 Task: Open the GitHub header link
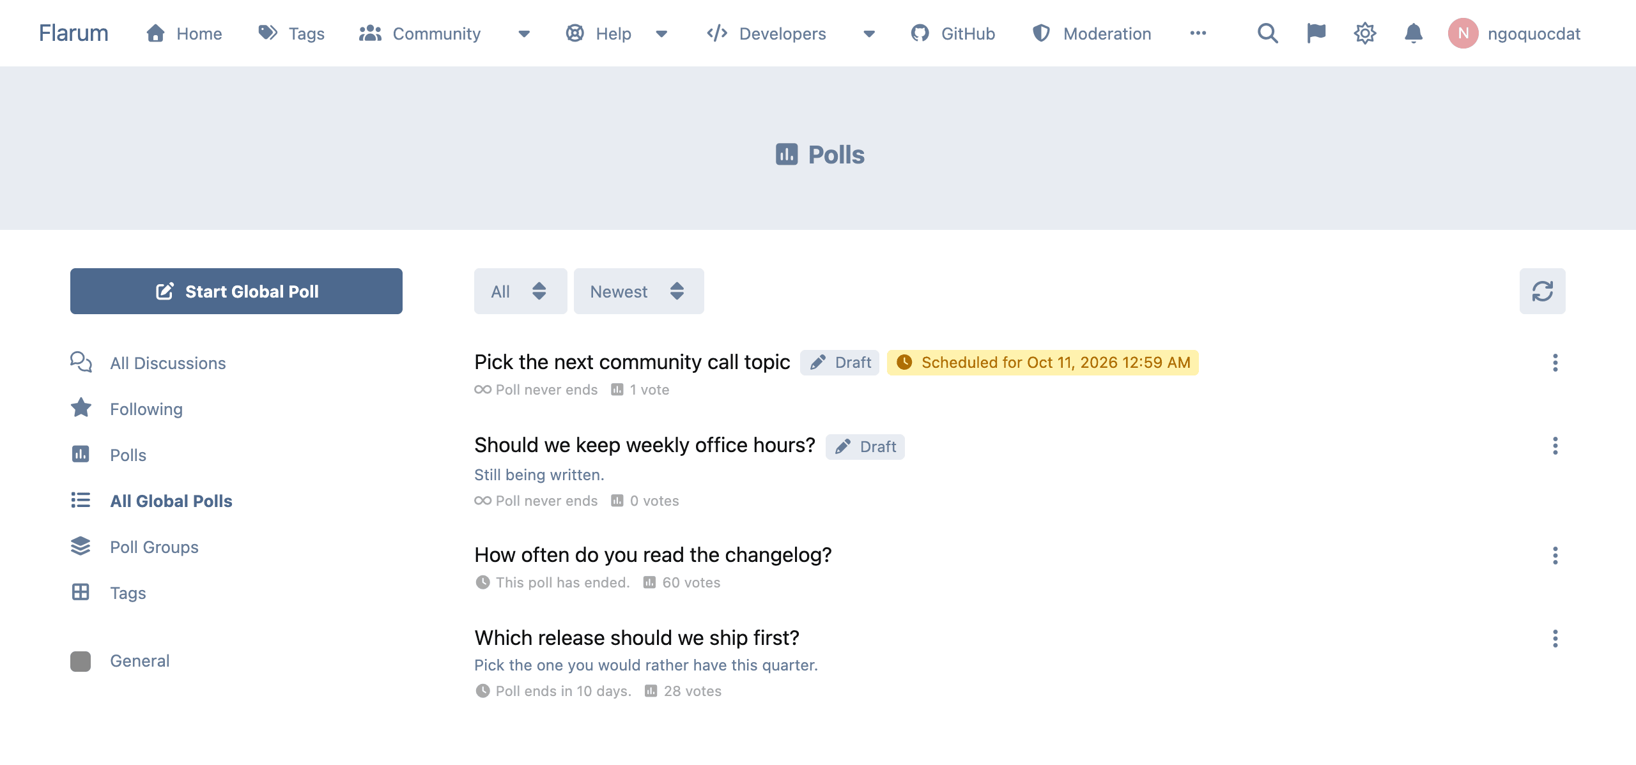pyautogui.click(x=953, y=33)
